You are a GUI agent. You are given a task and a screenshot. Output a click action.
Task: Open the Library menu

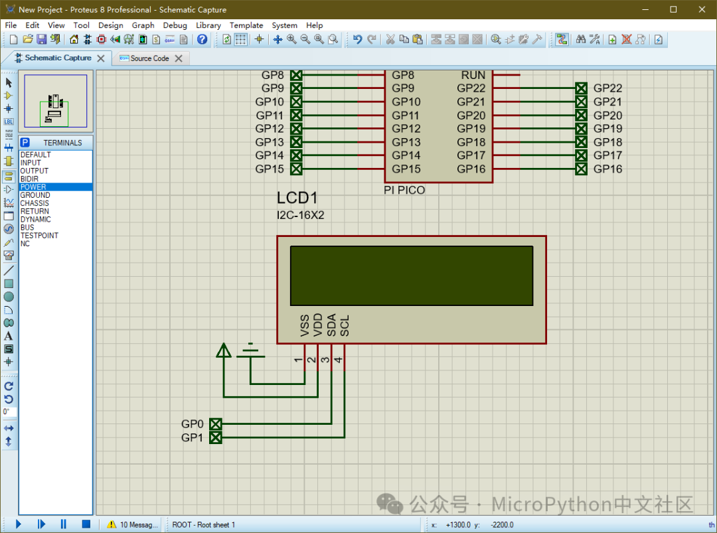208,25
